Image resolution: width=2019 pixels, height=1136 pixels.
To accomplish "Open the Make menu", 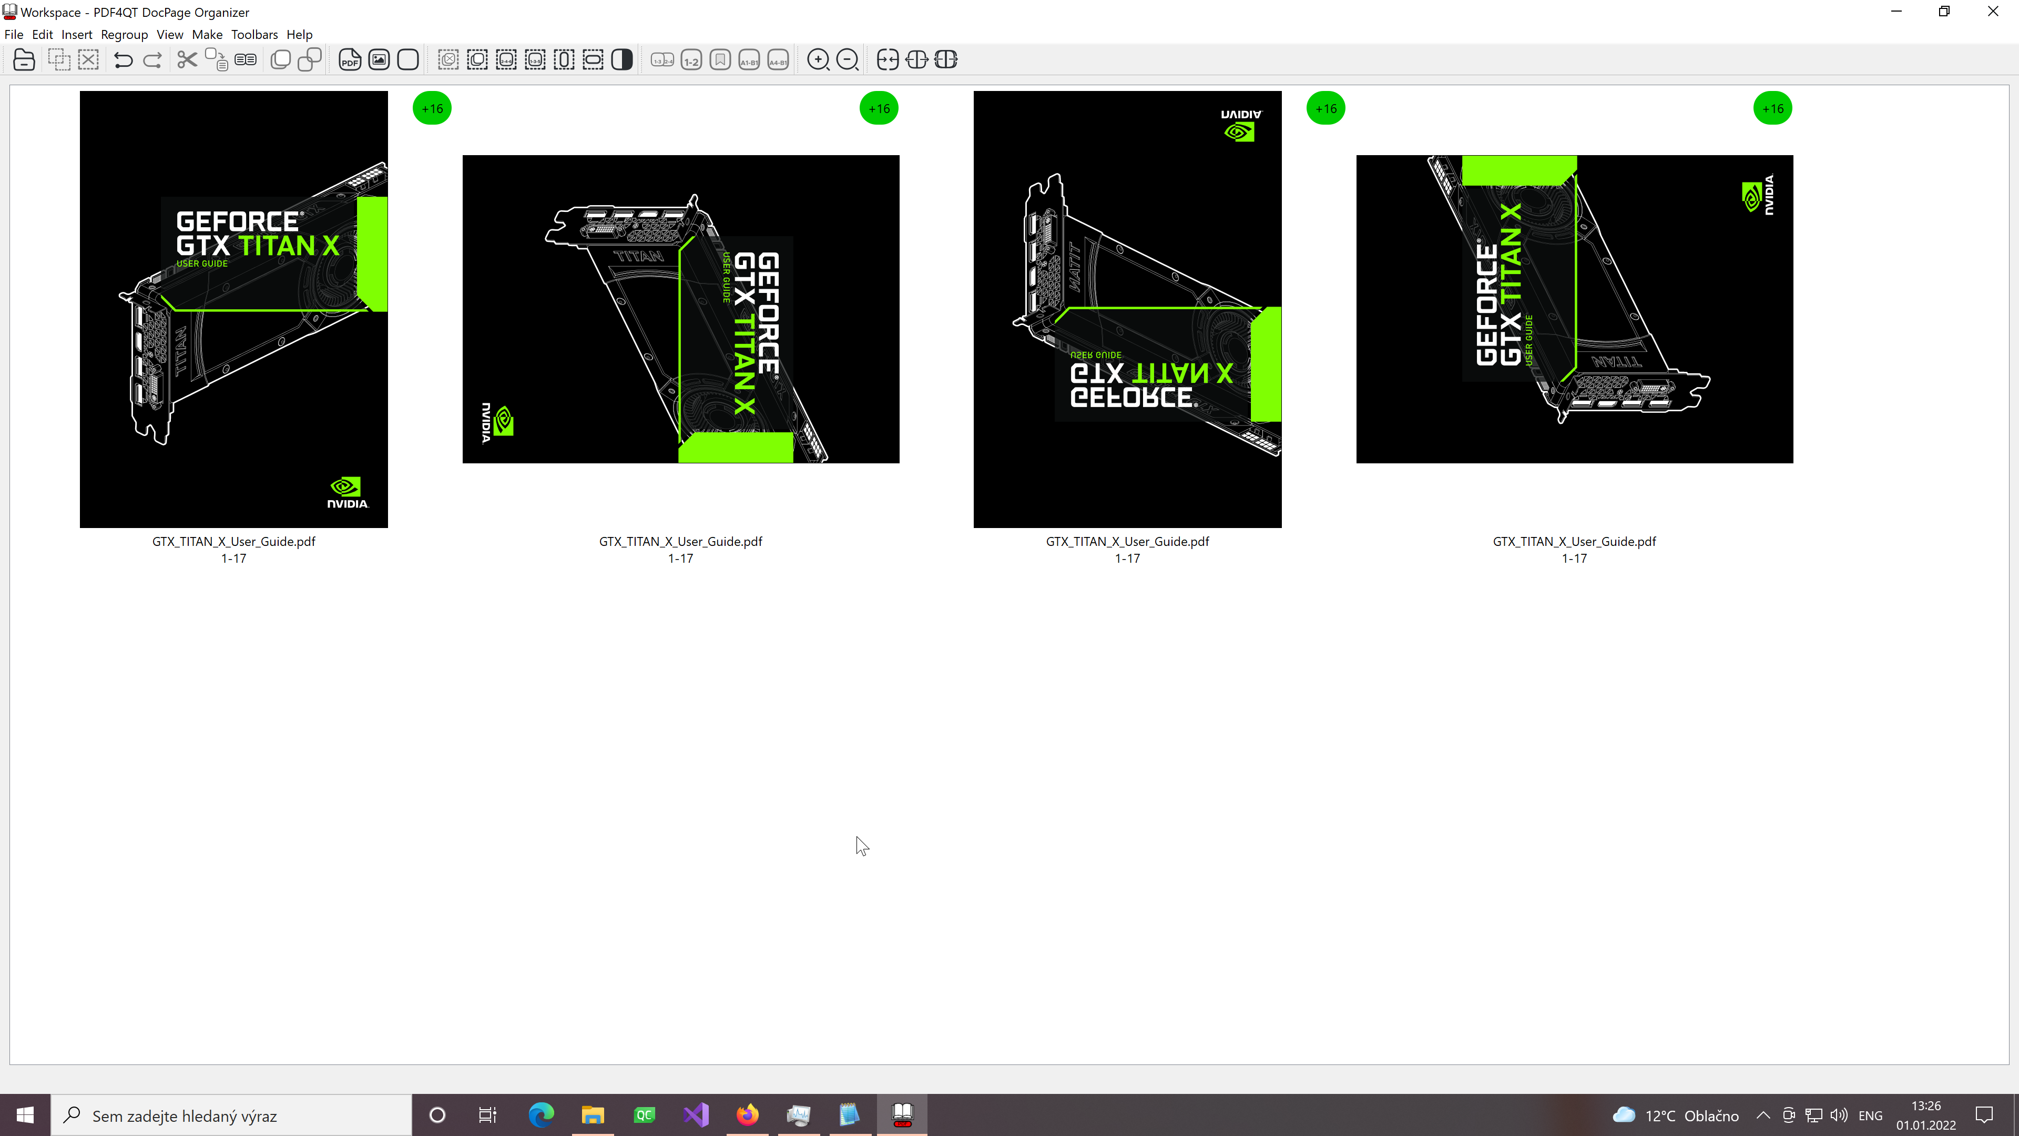I will point(207,35).
